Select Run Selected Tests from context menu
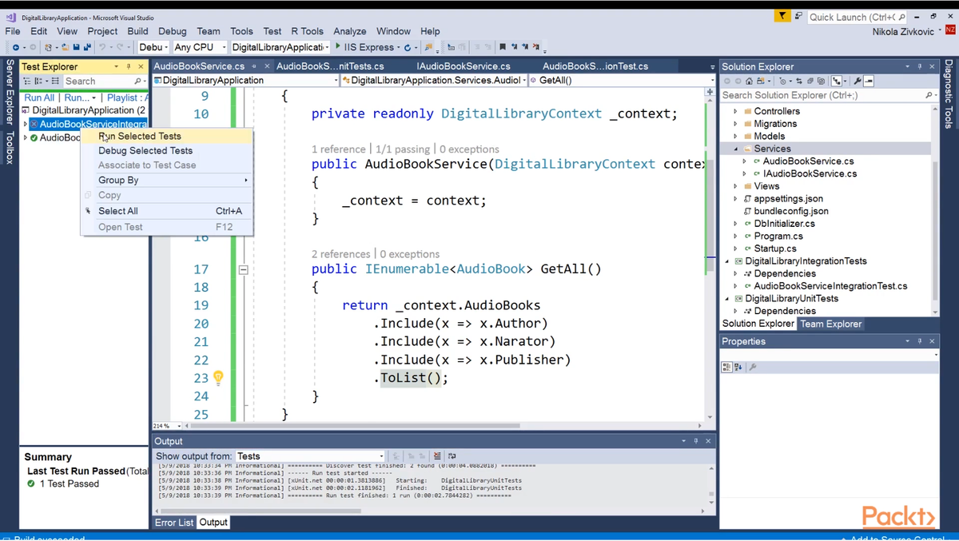 [x=167, y=136]
